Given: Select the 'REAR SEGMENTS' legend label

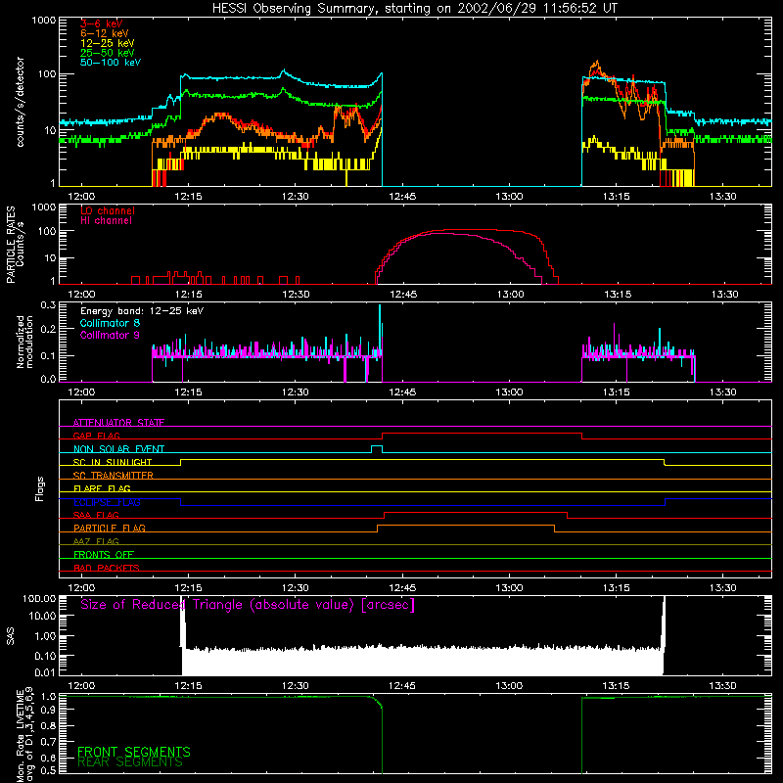Looking at the screenshot, I should coord(130,762).
